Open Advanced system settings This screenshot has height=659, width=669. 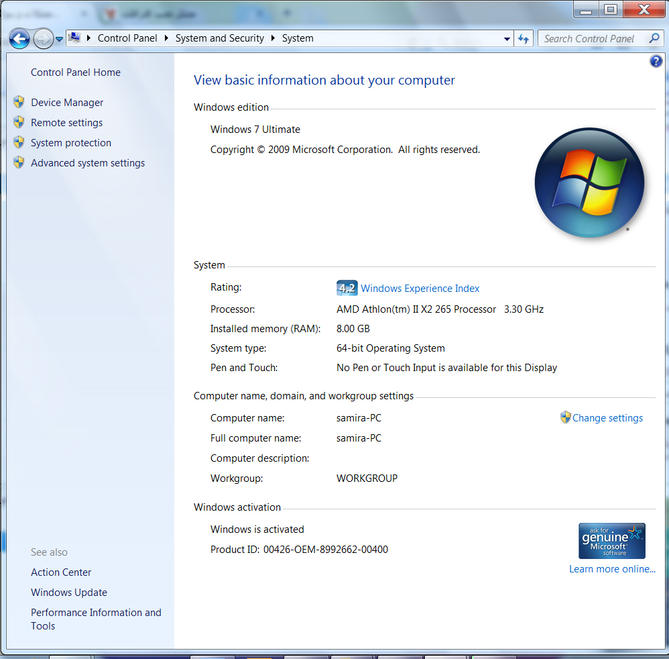pyautogui.click(x=87, y=162)
